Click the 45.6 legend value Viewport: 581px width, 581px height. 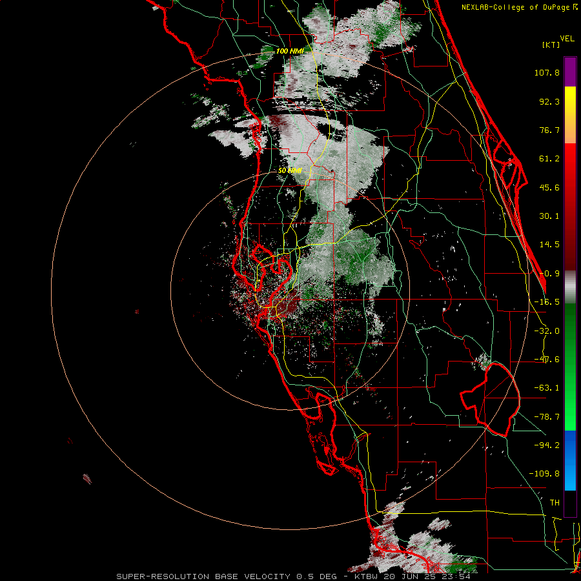point(549,187)
